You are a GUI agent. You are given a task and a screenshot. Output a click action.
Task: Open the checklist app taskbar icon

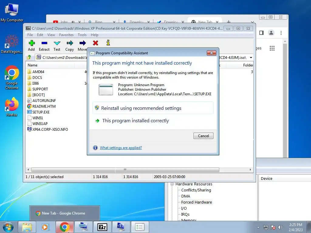click(x=140, y=227)
